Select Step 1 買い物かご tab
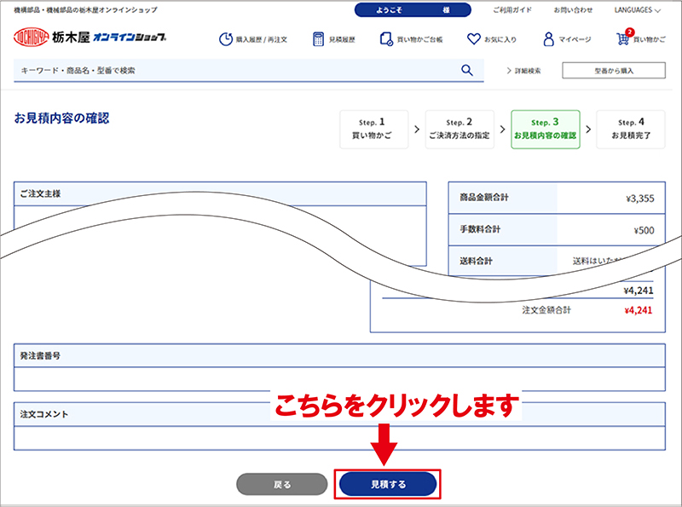This screenshot has height=507, width=682. (x=373, y=130)
